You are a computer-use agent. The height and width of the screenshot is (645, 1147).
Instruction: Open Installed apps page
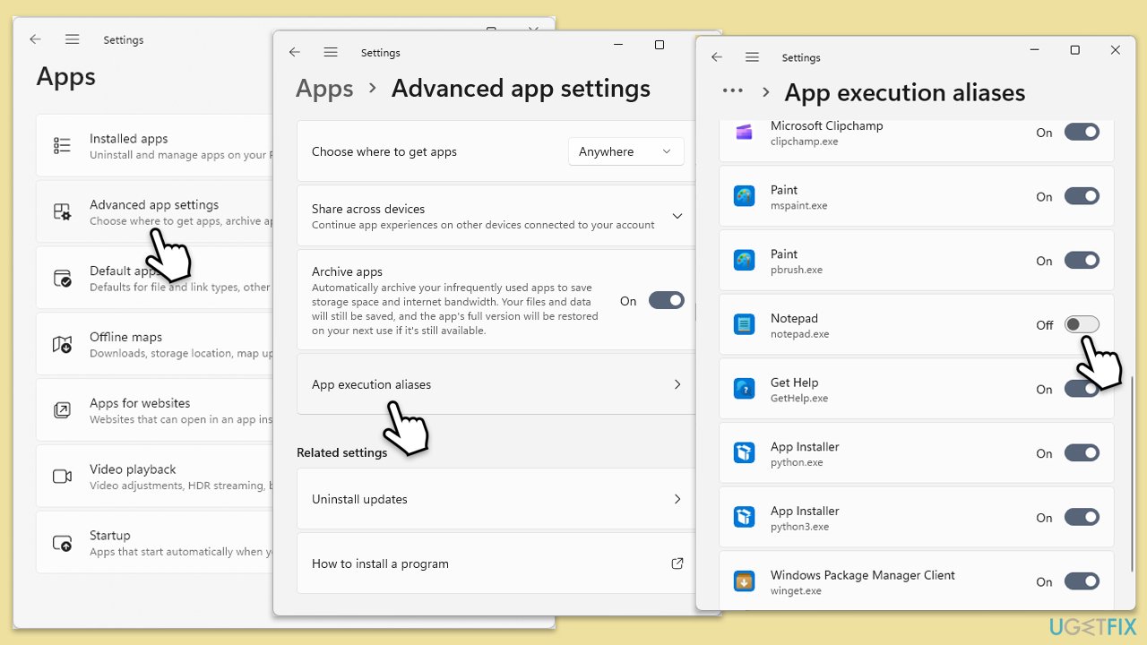154,145
